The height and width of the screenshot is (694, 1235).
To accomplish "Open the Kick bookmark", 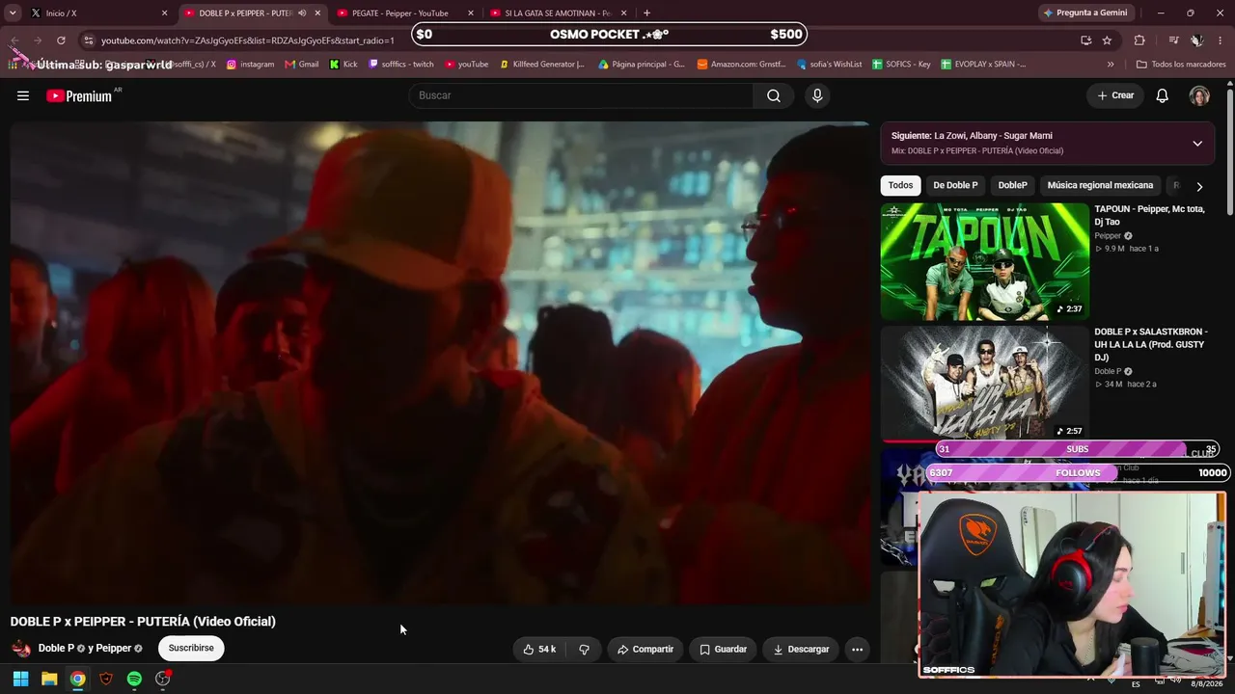I will (x=343, y=65).
